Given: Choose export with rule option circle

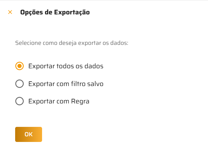Looking at the screenshot, I should pos(20,101).
